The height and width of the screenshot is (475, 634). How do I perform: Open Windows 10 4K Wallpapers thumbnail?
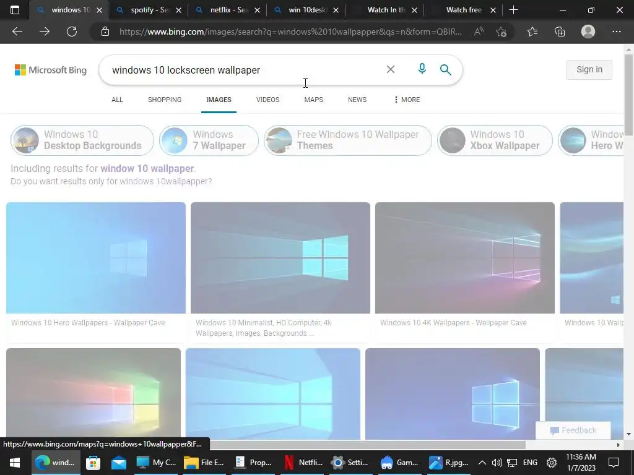[x=464, y=258]
